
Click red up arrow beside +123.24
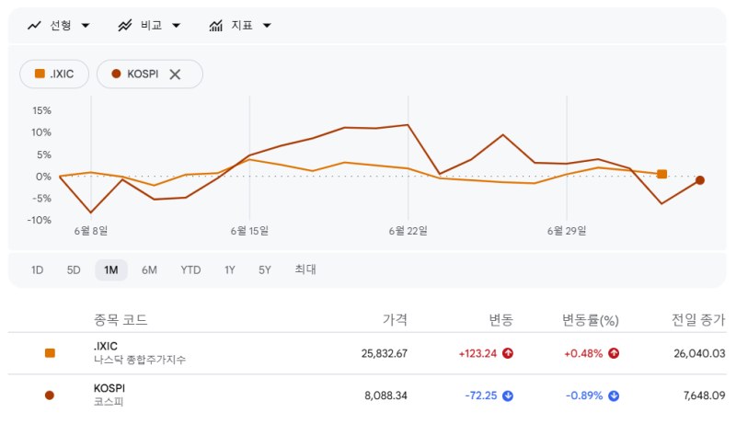(x=508, y=353)
